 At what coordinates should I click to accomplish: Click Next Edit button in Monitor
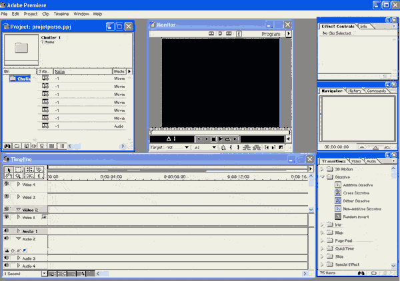[x=273, y=148]
